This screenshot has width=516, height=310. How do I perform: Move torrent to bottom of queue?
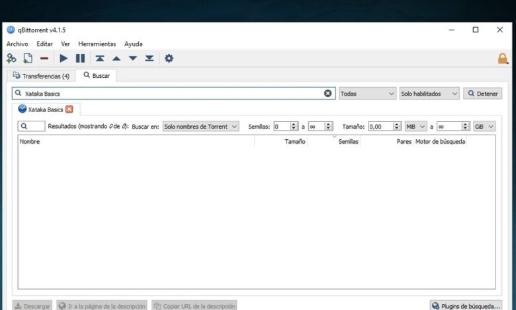[x=150, y=59]
